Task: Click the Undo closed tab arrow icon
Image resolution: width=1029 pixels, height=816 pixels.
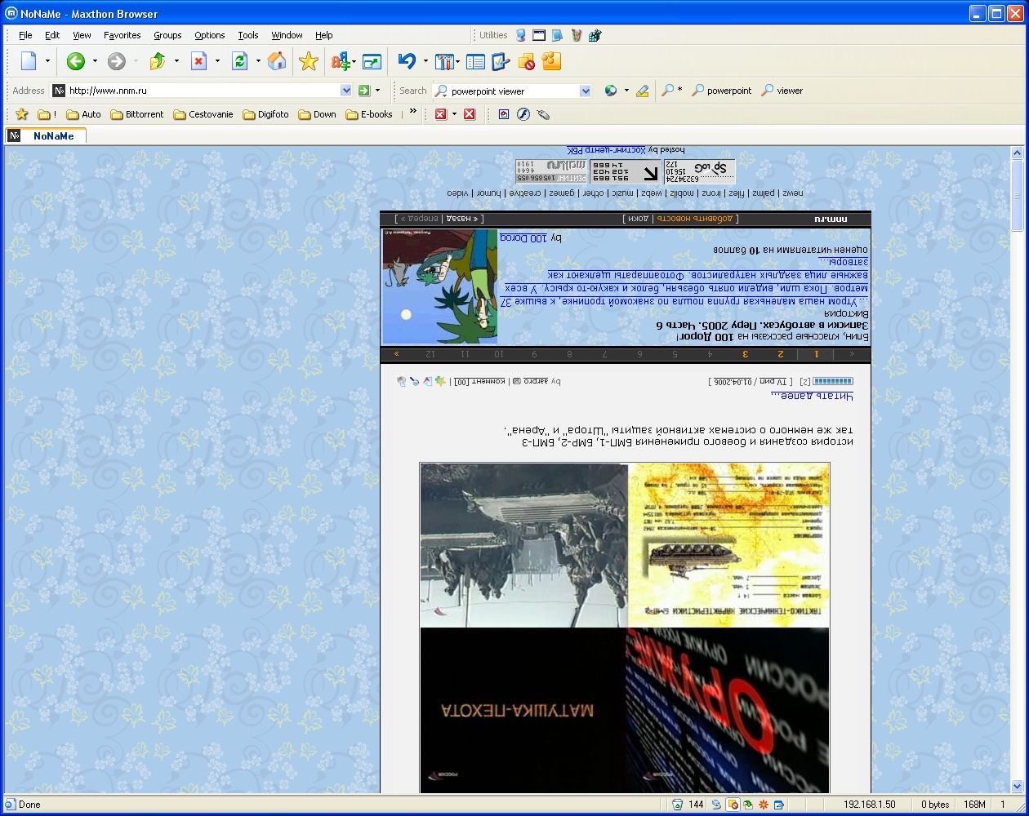Action: pyautogui.click(x=407, y=61)
